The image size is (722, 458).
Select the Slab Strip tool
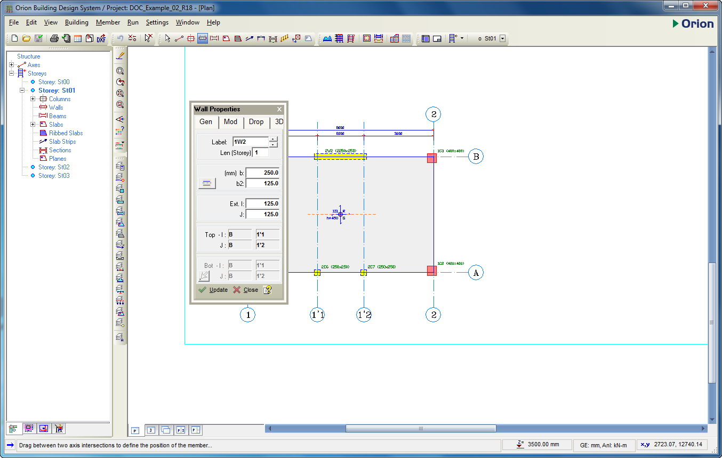point(250,38)
